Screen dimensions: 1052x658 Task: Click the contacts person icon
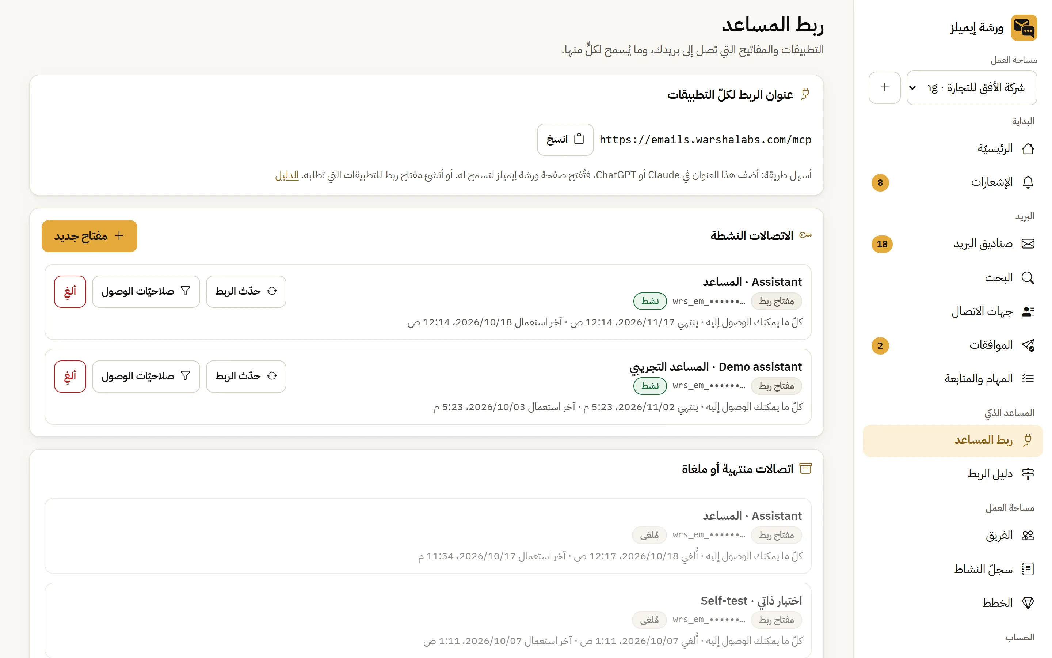click(x=1028, y=311)
